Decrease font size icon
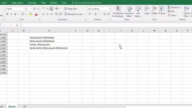This screenshot has width=192, height=108. click(38, 9)
